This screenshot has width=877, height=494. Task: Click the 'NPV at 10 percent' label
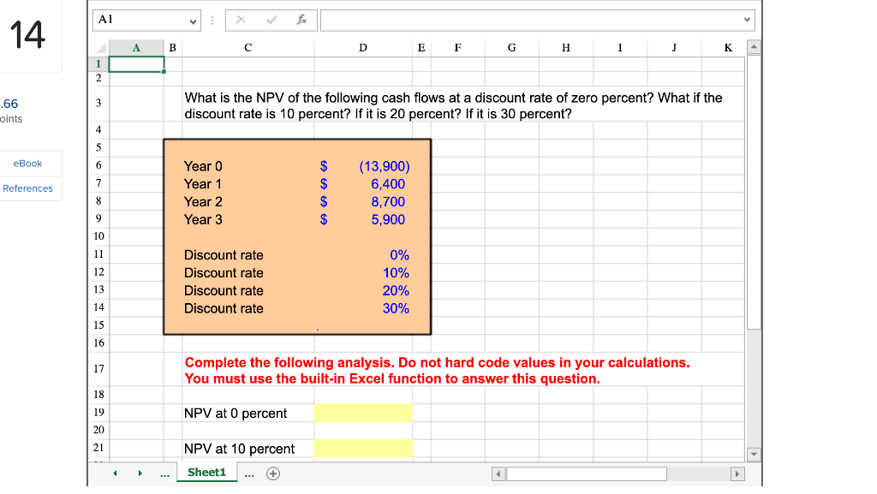click(x=240, y=449)
